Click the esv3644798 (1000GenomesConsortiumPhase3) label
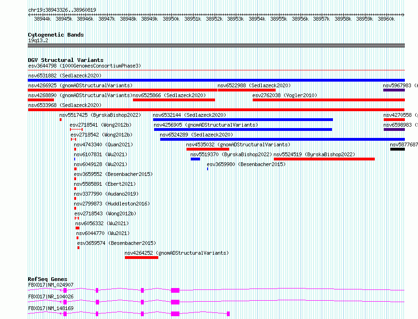Viewport: 418px width, 319px height. click(x=85, y=66)
